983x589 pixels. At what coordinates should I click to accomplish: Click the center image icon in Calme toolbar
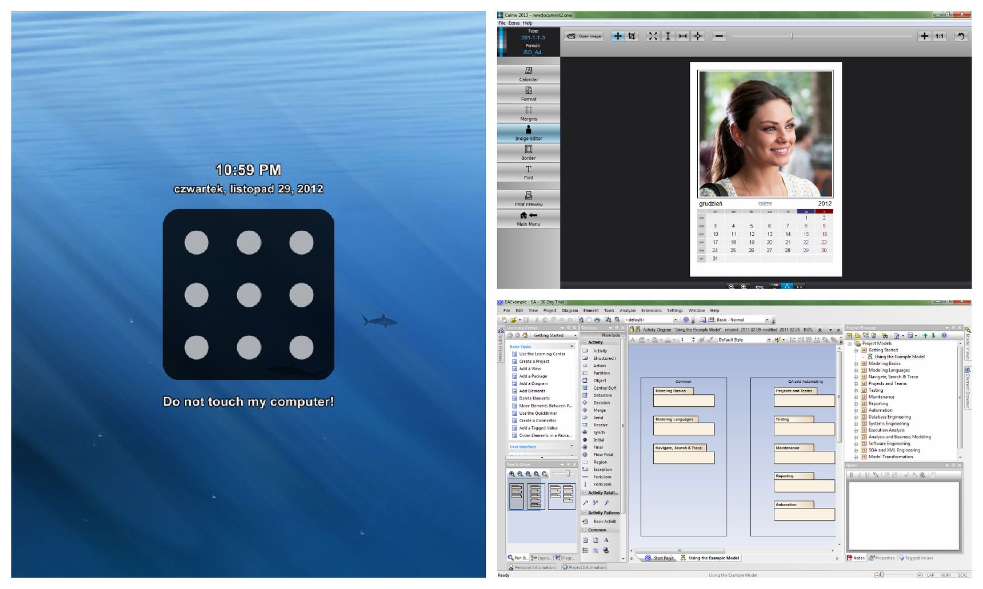point(698,36)
